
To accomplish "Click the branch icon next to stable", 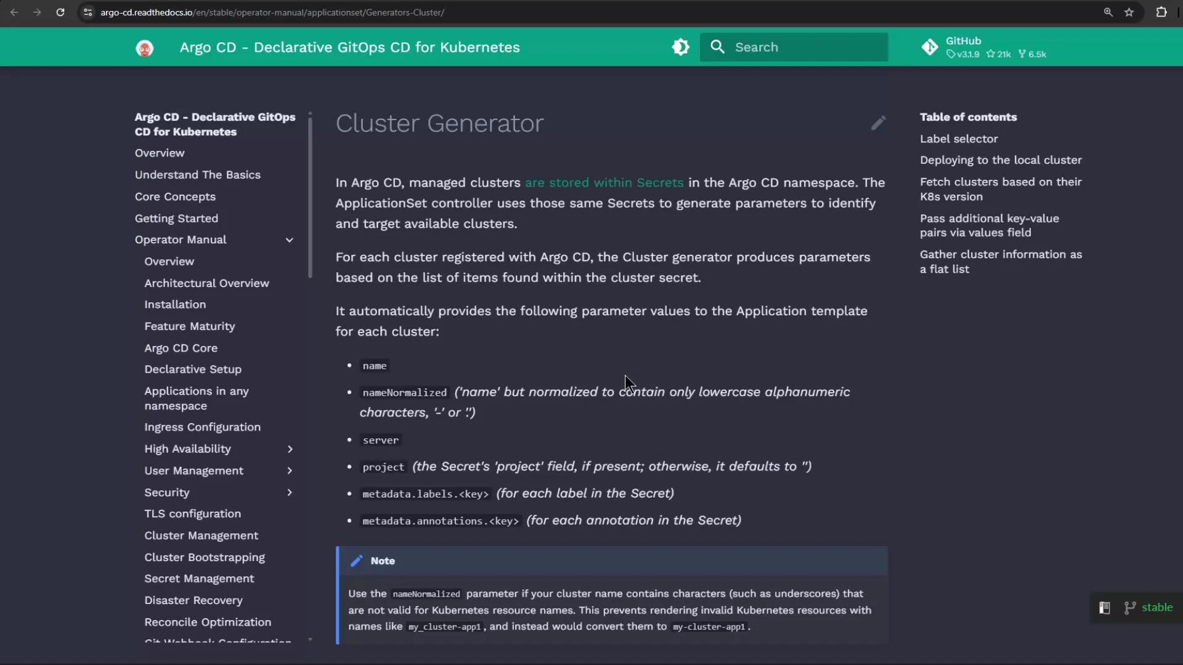I will point(1130,608).
